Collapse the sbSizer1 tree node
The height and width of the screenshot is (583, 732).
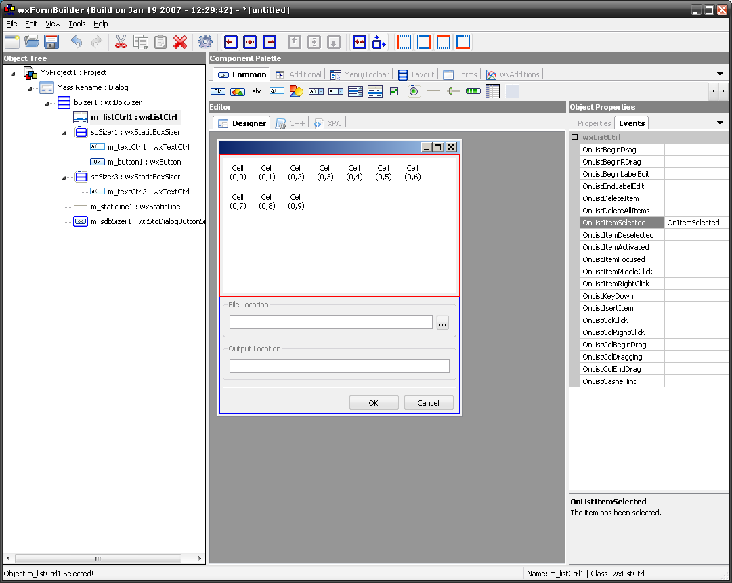click(x=64, y=133)
